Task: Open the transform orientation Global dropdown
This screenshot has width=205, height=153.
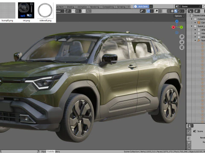Action: pyautogui.click(x=60, y=11)
